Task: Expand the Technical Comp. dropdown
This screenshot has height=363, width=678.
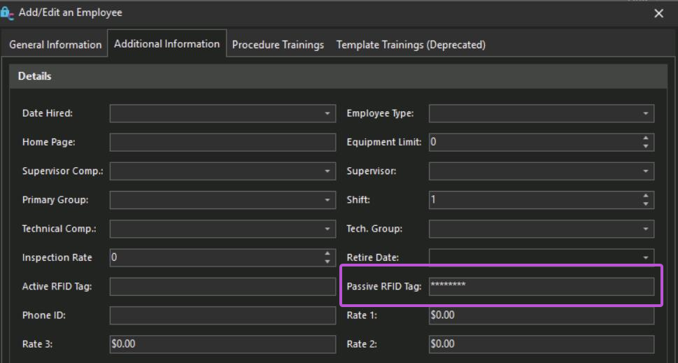Action: pos(327,229)
